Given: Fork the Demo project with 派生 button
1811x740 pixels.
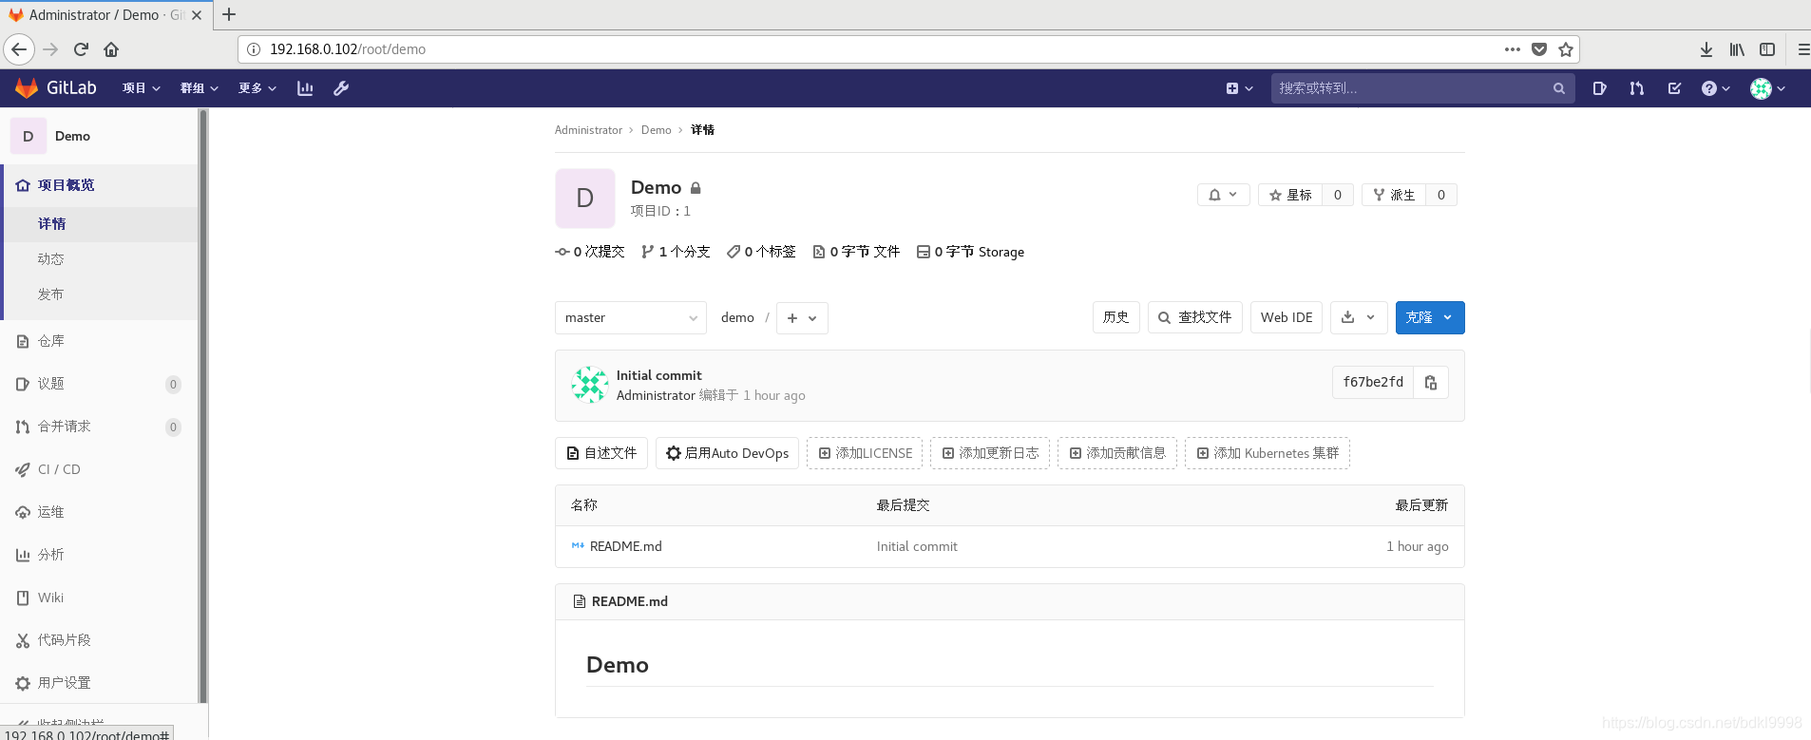Looking at the screenshot, I should (1394, 195).
